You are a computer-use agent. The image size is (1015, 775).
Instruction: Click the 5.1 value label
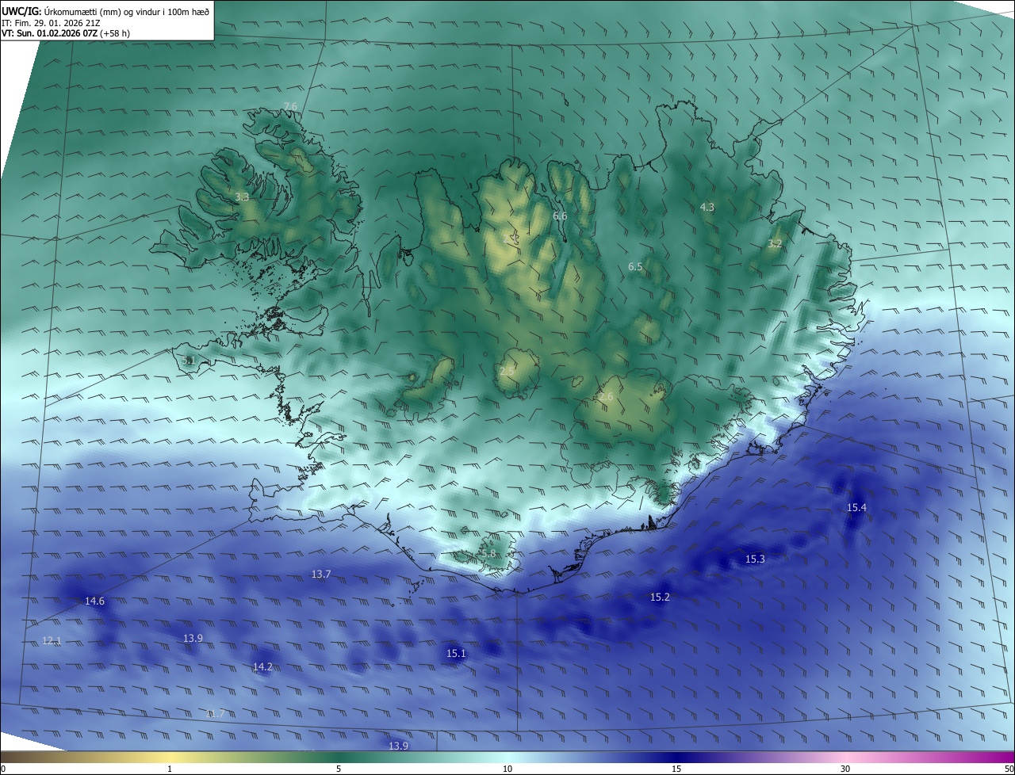click(188, 361)
